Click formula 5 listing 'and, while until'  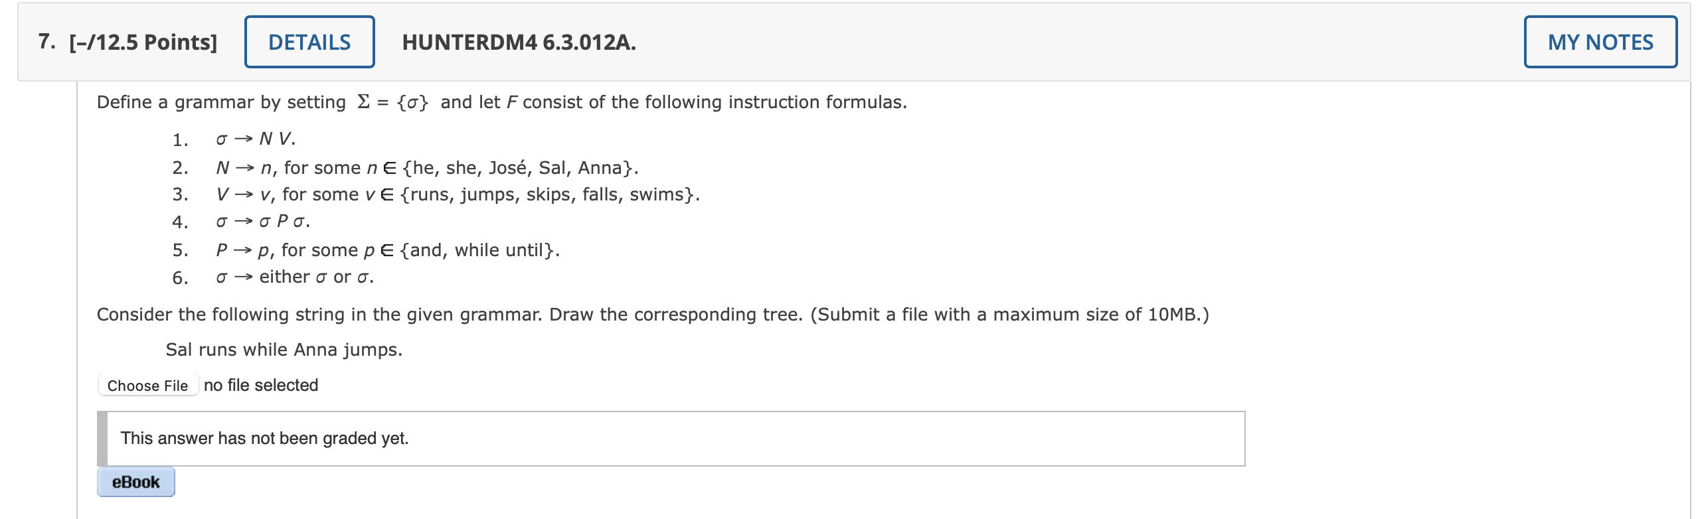[x=385, y=249]
